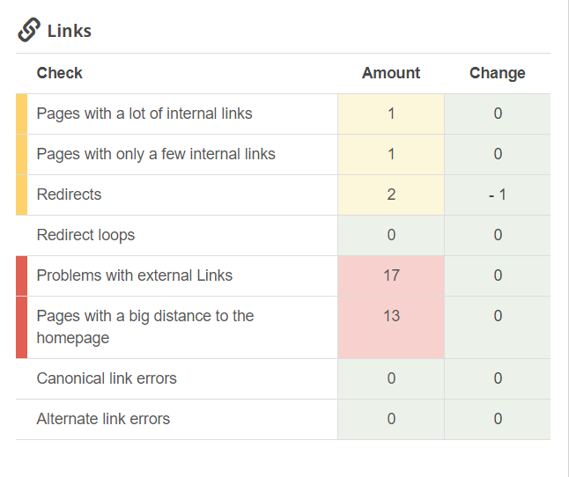Open the Redirect loops check

coord(85,235)
